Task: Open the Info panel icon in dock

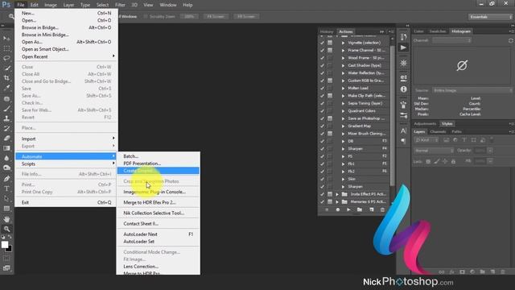Action: pyautogui.click(x=403, y=89)
